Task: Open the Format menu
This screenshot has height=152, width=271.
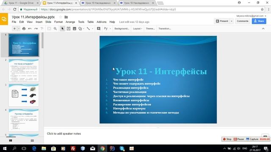Action: coord(58,22)
